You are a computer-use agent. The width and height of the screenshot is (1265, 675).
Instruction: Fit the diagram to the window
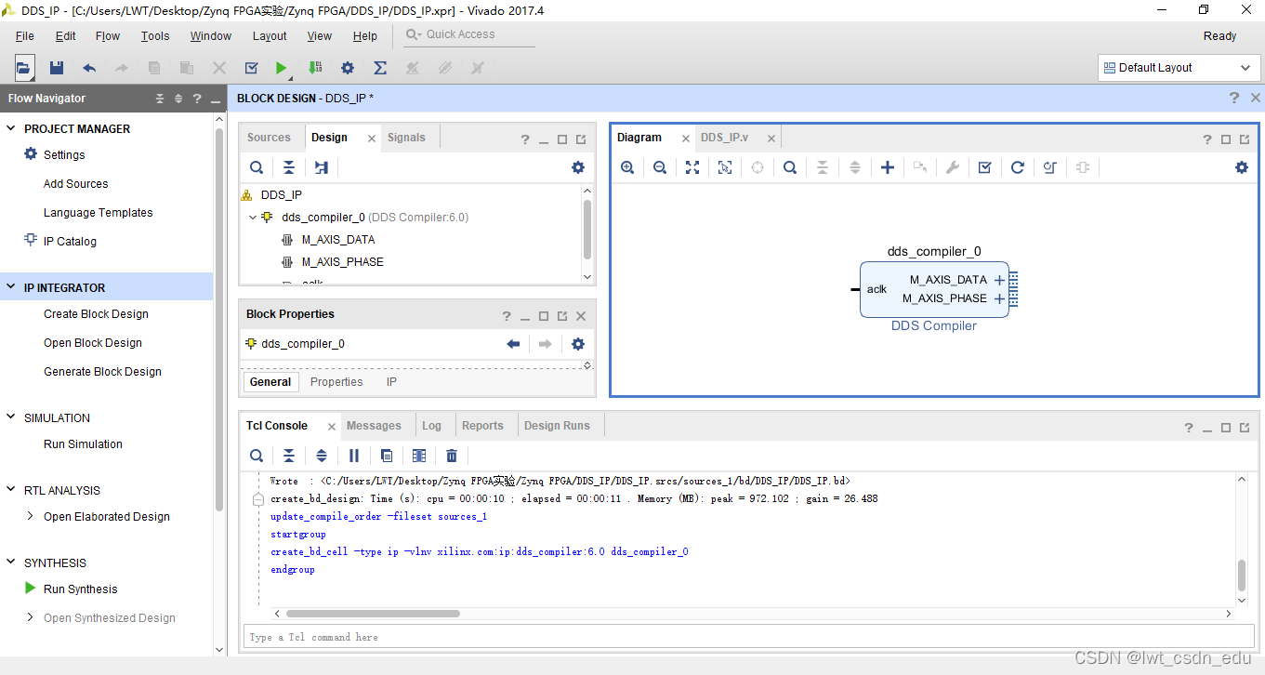[692, 167]
